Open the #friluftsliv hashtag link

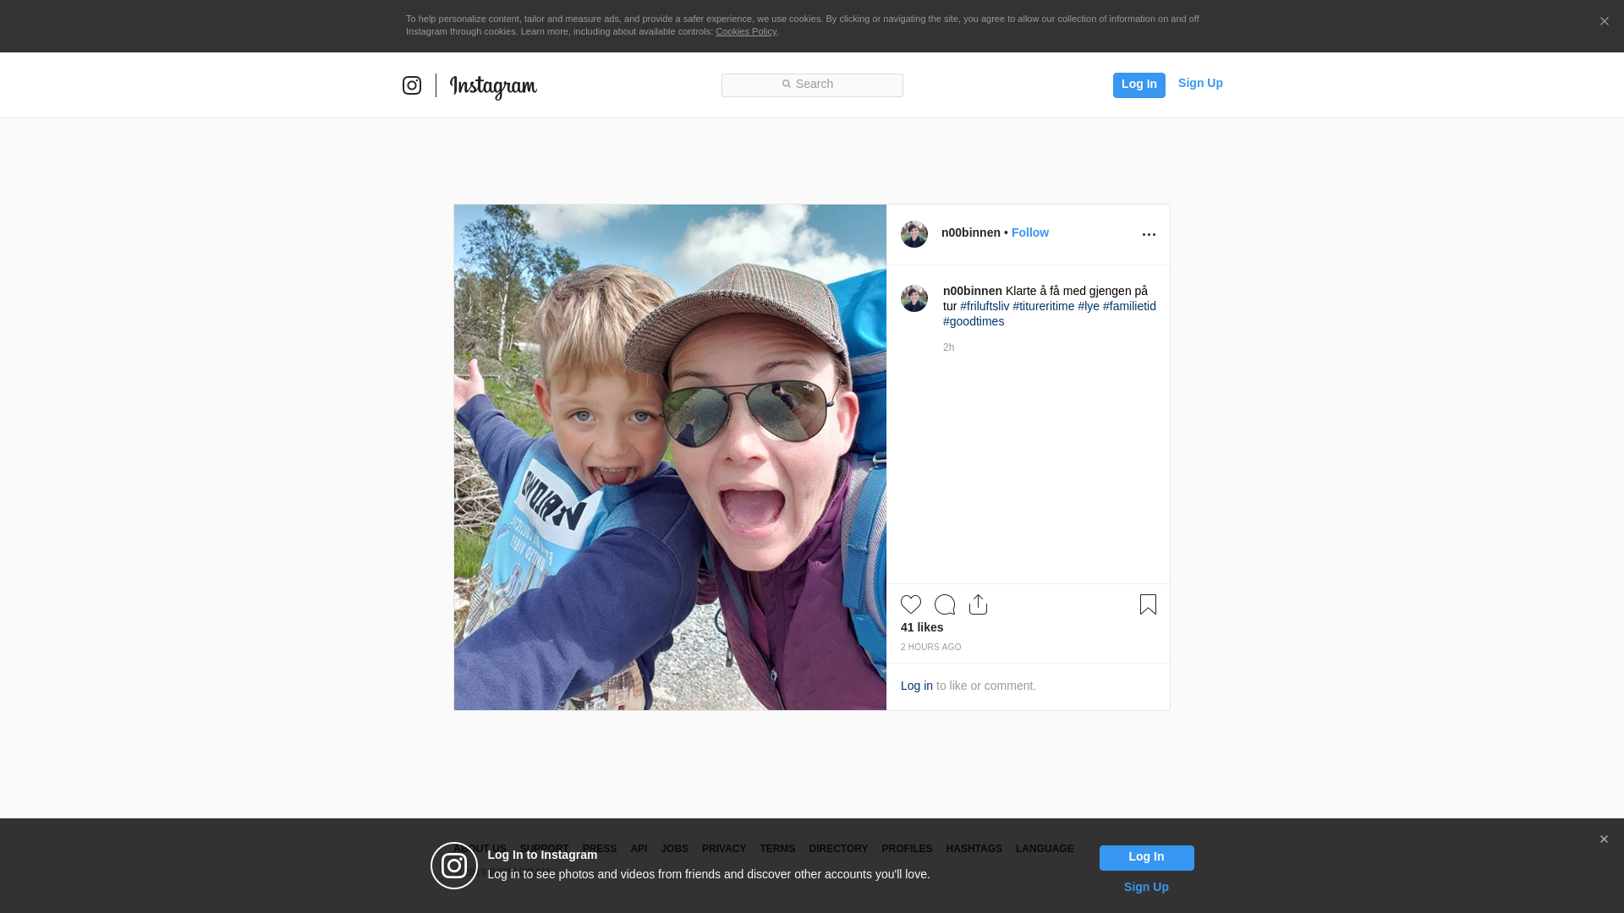985,306
